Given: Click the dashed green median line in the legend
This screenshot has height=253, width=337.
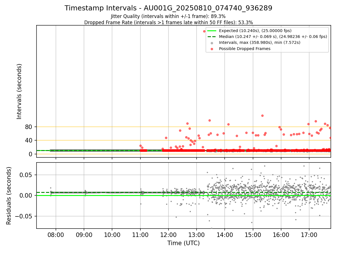Looking at the screenshot, I should (x=212, y=37).
